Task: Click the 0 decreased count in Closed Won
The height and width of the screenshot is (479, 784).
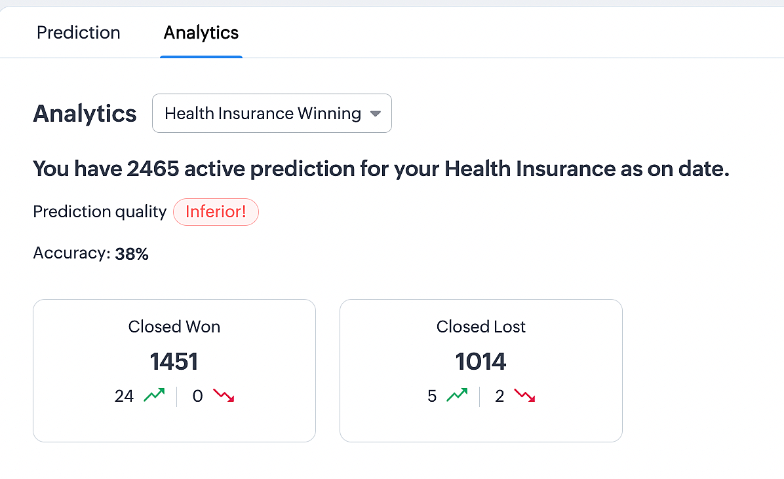Action: point(197,396)
